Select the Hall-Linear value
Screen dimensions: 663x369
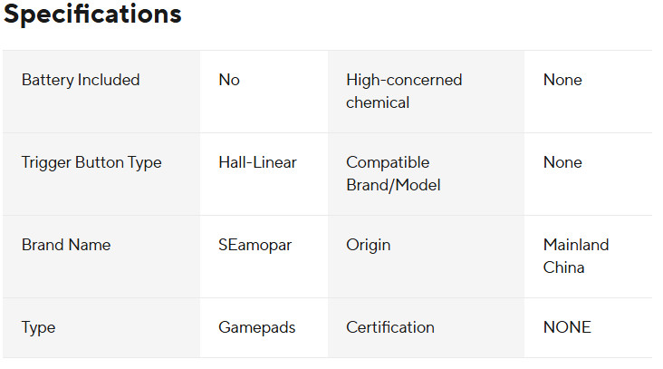click(x=257, y=162)
